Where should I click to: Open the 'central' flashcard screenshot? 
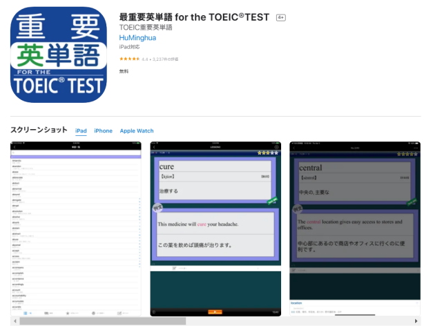pos(355,229)
